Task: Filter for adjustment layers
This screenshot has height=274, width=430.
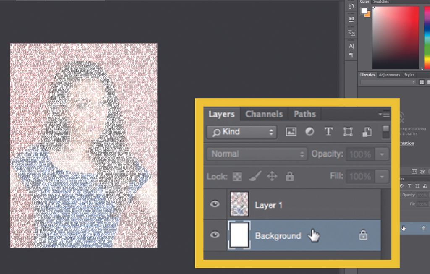Action: [x=309, y=131]
